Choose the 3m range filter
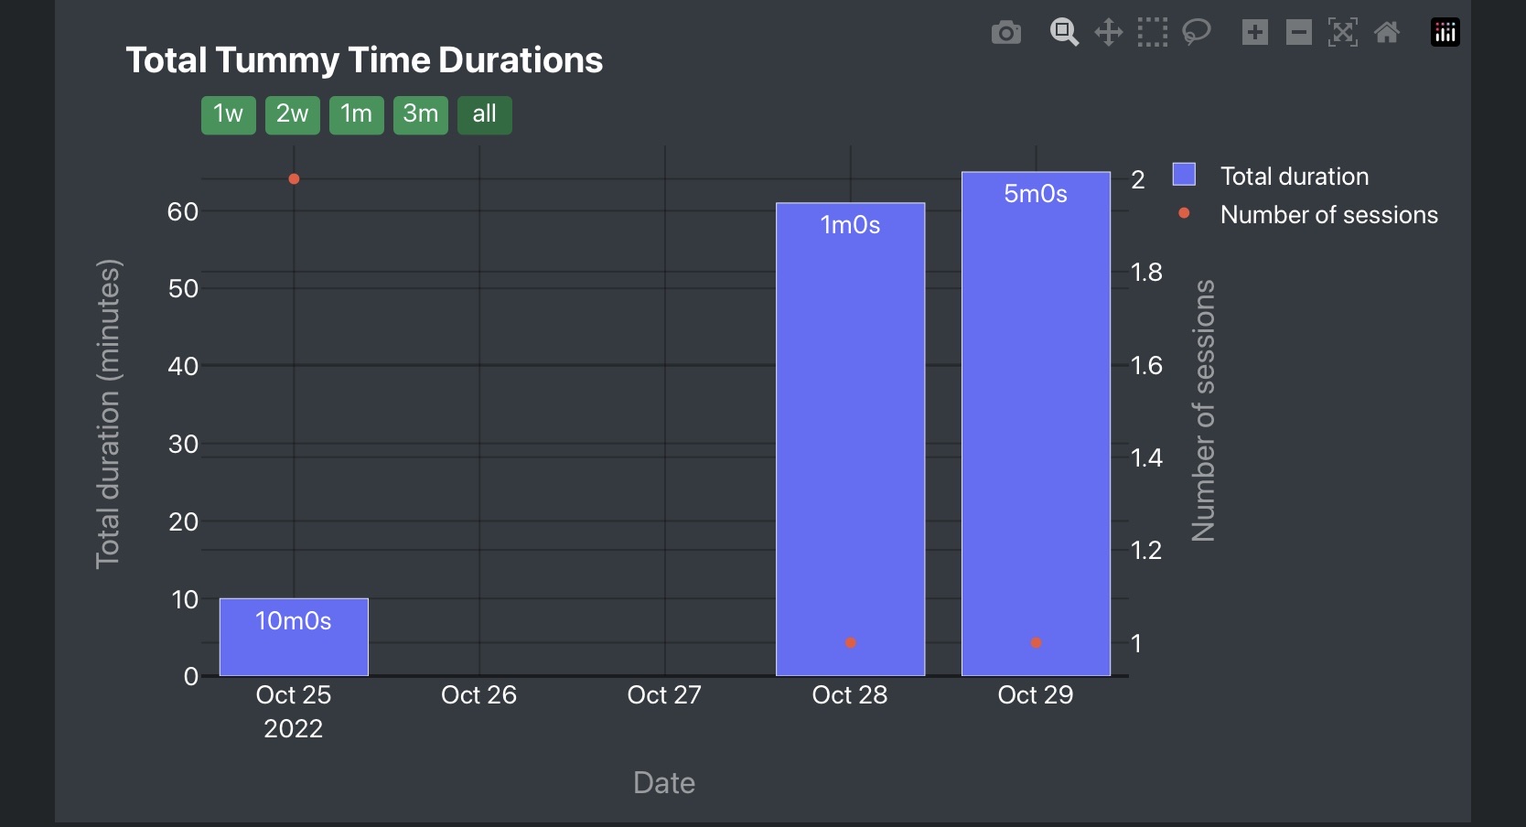Viewport: 1526px width, 827px height. tap(420, 114)
